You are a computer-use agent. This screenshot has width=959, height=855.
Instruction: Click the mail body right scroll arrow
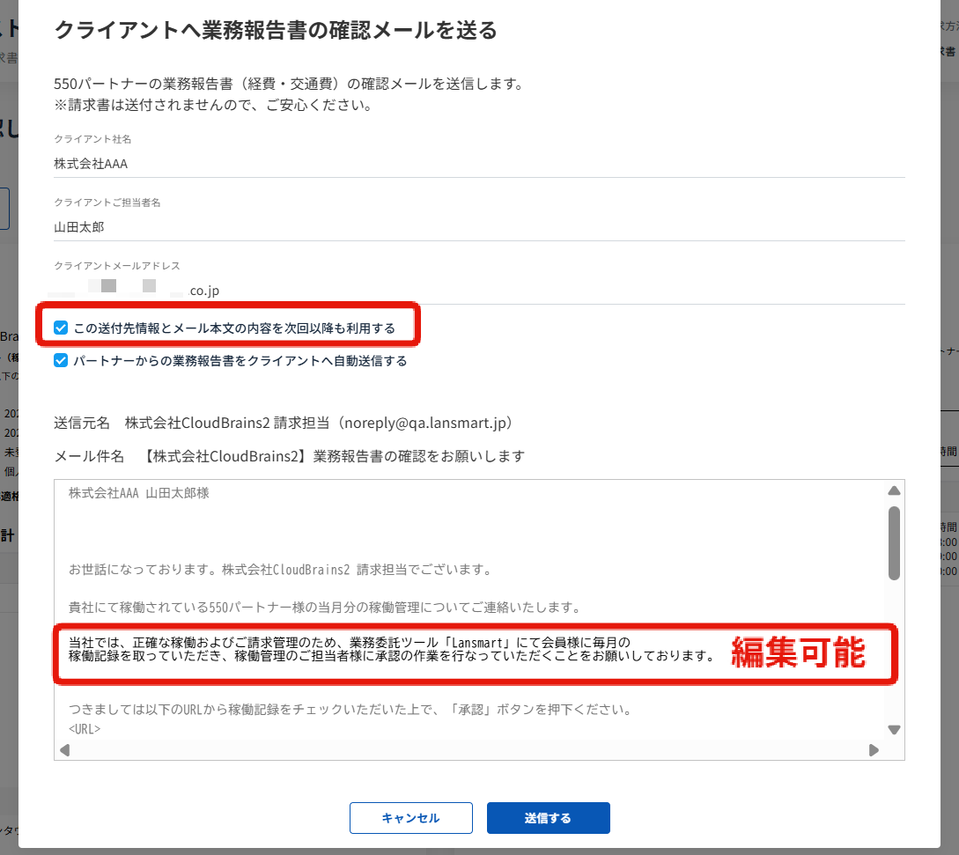(x=874, y=750)
